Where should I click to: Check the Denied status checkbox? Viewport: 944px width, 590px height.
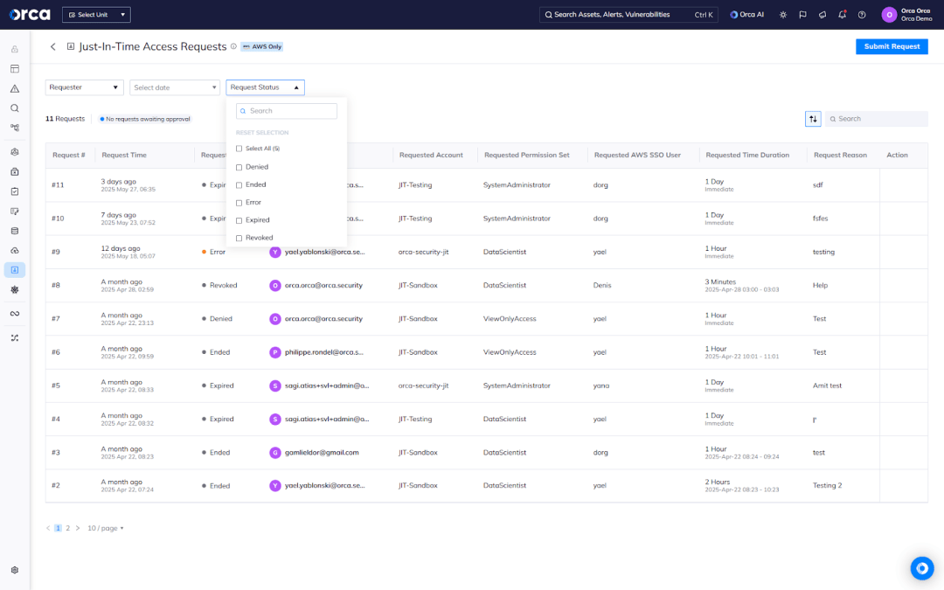coord(239,167)
